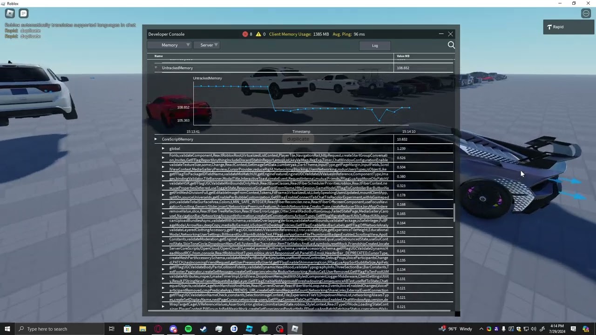Click the yellow warning count icon
The height and width of the screenshot is (335, 596).
point(258,34)
